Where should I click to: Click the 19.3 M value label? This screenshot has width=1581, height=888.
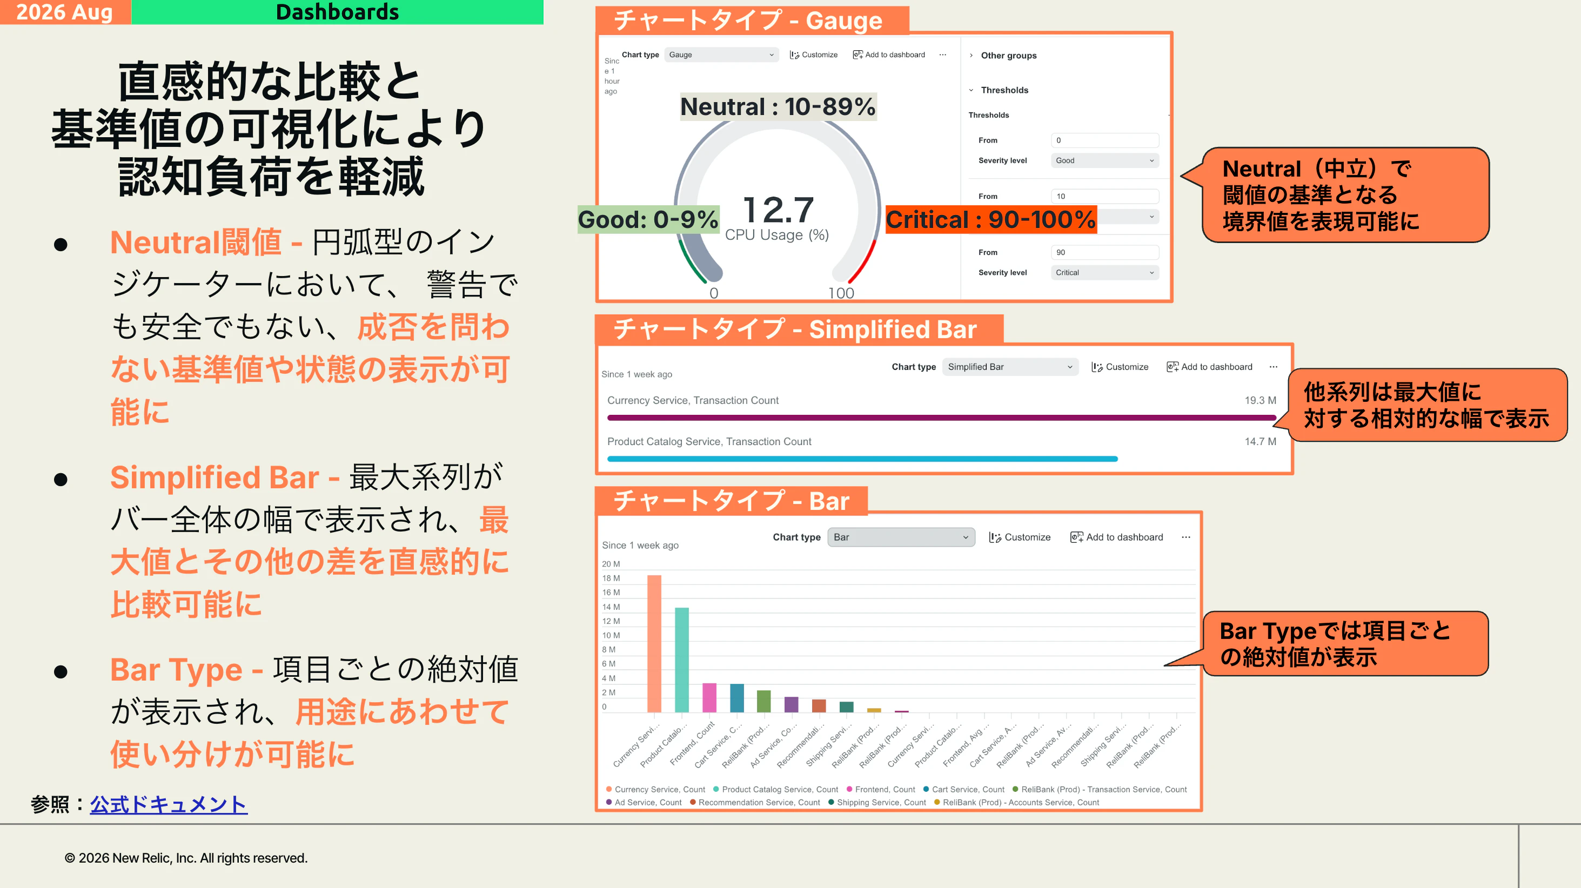pyautogui.click(x=1260, y=400)
